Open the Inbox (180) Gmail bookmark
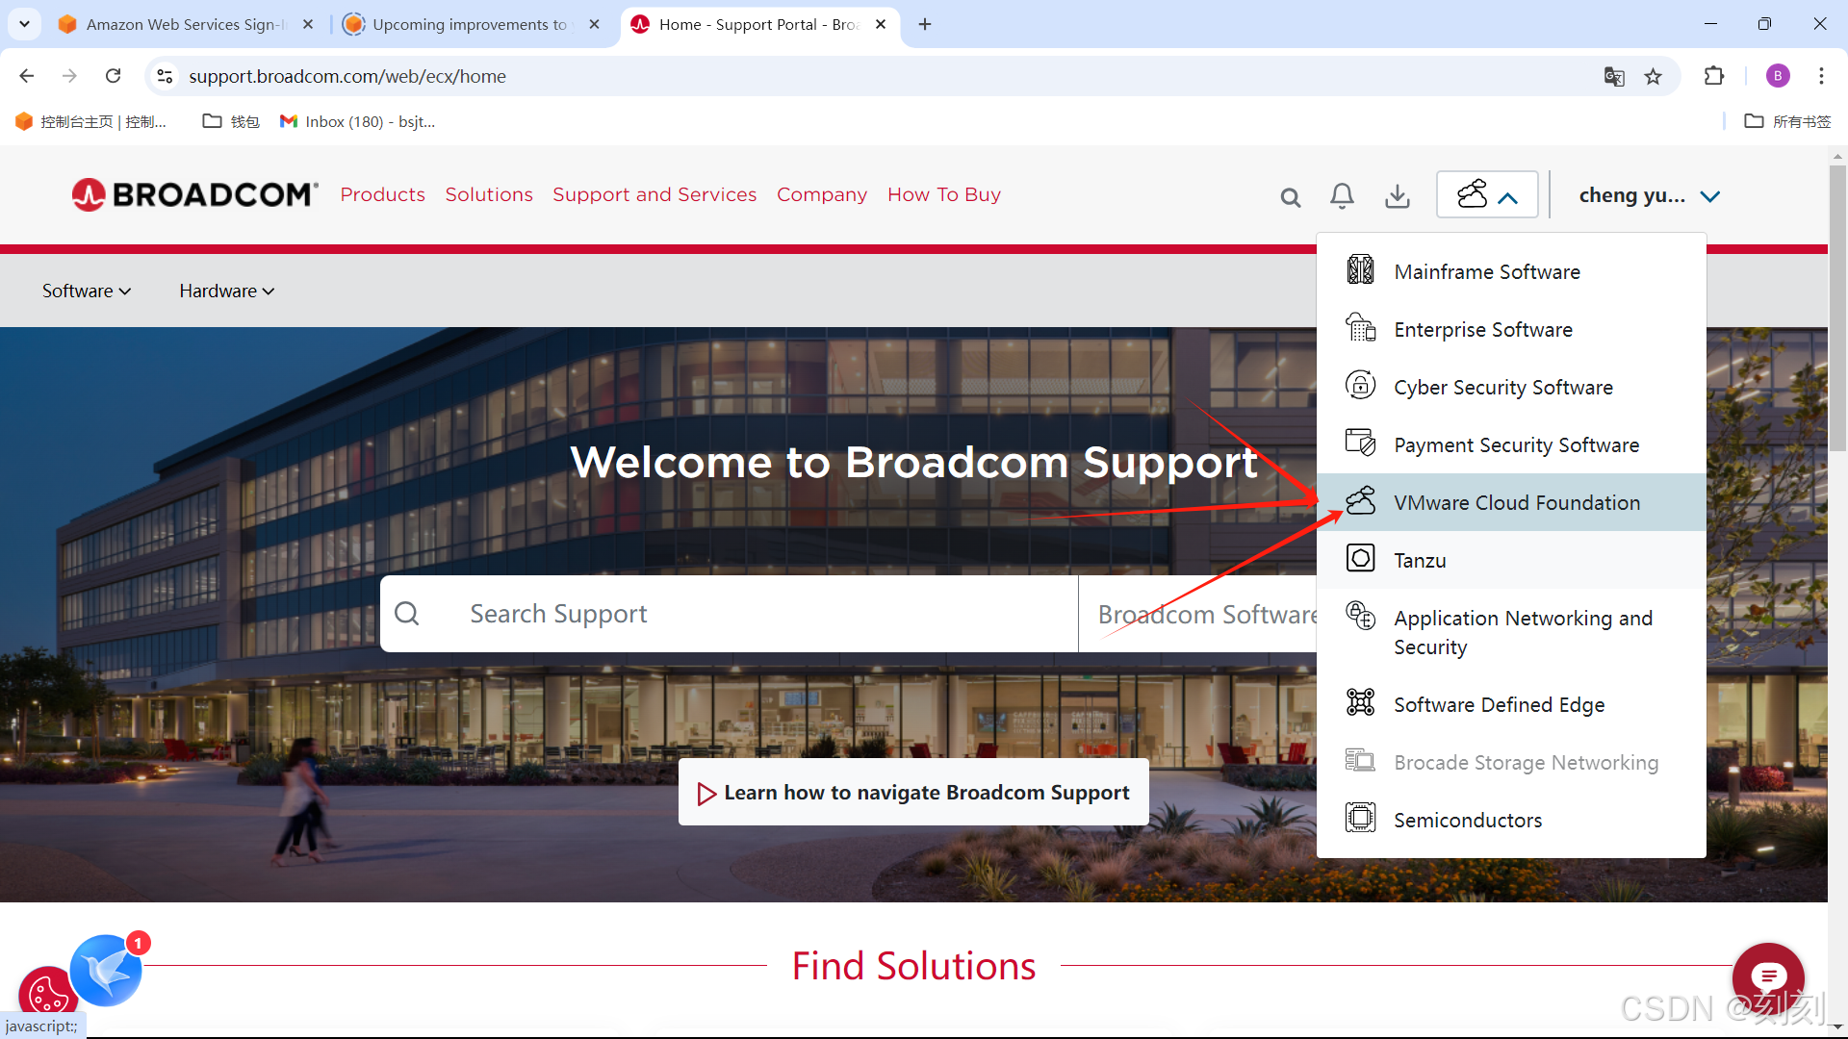 (357, 121)
